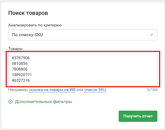Place cursor on SKU line 63767506
The width and height of the screenshot is (165, 130).
pyautogui.click(x=21, y=58)
